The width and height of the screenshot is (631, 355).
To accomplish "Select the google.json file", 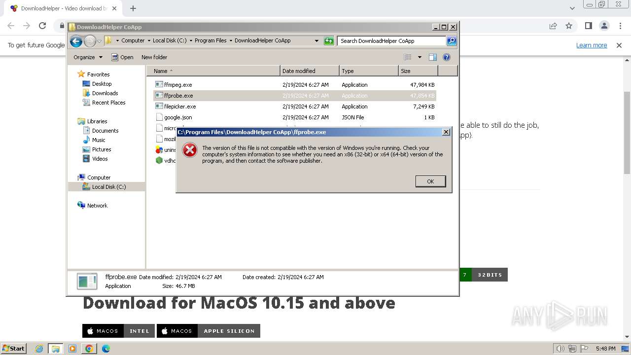I will (x=178, y=117).
